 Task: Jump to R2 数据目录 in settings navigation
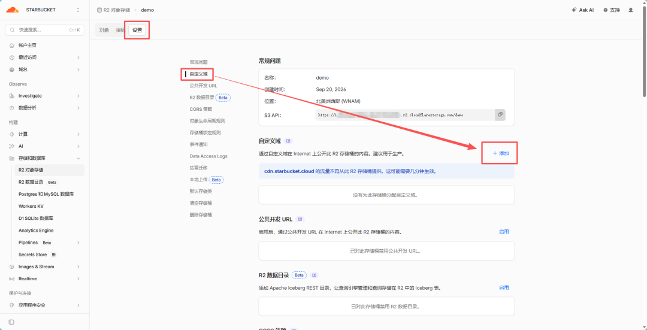point(202,98)
